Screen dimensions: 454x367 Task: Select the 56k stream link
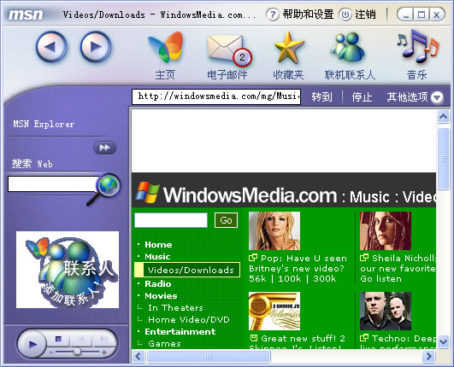click(257, 278)
